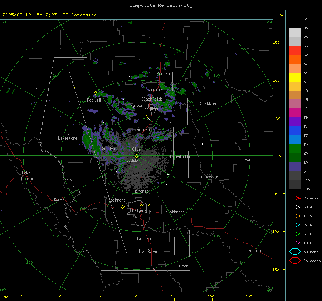Click the bright green 20-30 dBZ swatch
Screen dimensions: 322x301
[295, 149]
